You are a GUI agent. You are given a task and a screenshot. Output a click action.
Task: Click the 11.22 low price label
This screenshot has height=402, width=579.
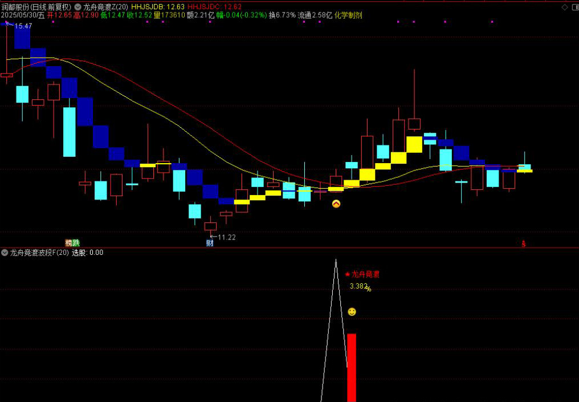(x=226, y=237)
